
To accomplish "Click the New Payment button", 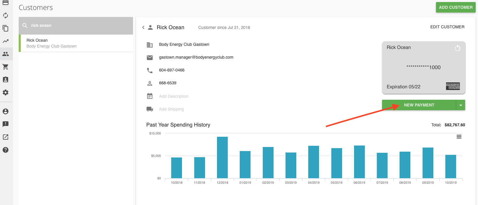I will [x=419, y=105].
